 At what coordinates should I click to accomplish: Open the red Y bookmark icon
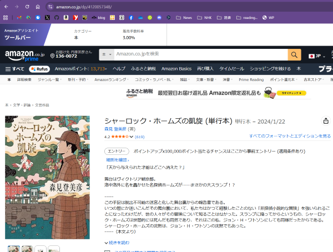pyautogui.click(x=75, y=18)
